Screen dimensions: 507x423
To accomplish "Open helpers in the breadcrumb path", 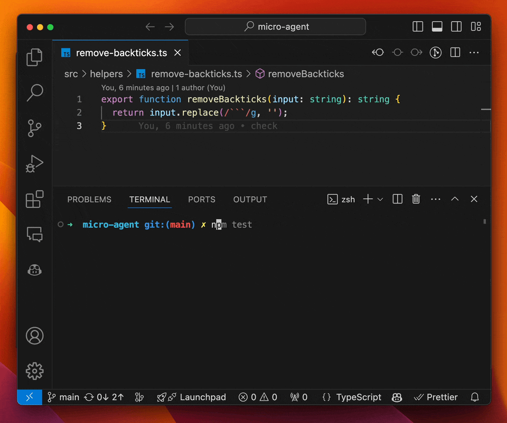I will pos(106,74).
